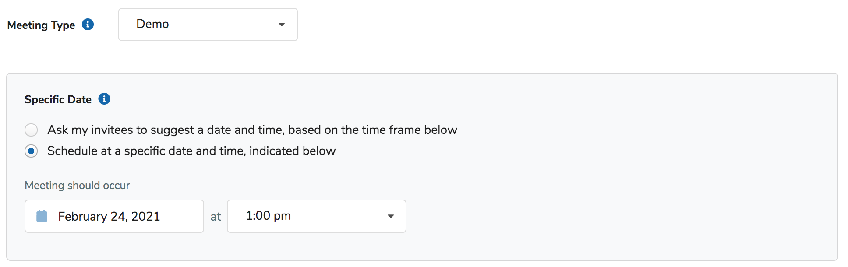Click the arrow on the Demo dropdown

[282, 25]
